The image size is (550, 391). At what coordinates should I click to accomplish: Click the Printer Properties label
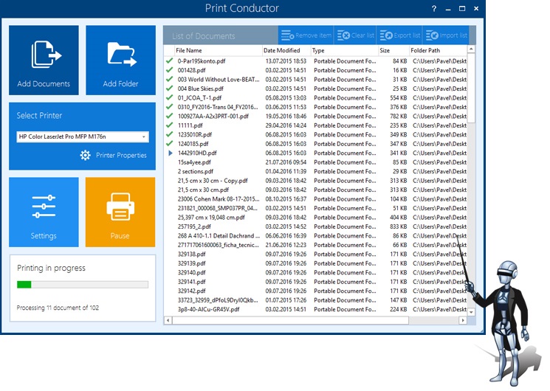[x=121, y=155]
